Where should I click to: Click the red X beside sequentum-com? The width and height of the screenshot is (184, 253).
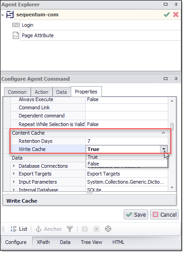(x=175, y=15)
